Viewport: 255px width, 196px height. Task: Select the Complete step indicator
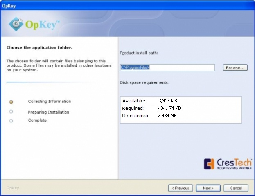11,121
